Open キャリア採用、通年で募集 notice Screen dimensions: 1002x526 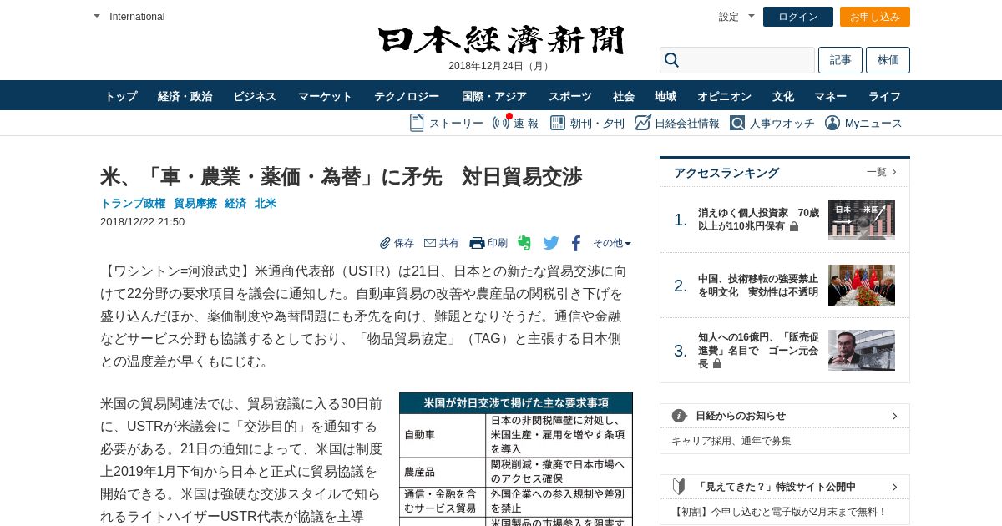(x=731, y=440)
